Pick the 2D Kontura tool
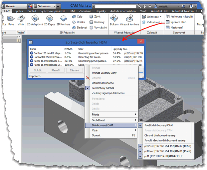 pyautogui.click(x=63, y=20)
